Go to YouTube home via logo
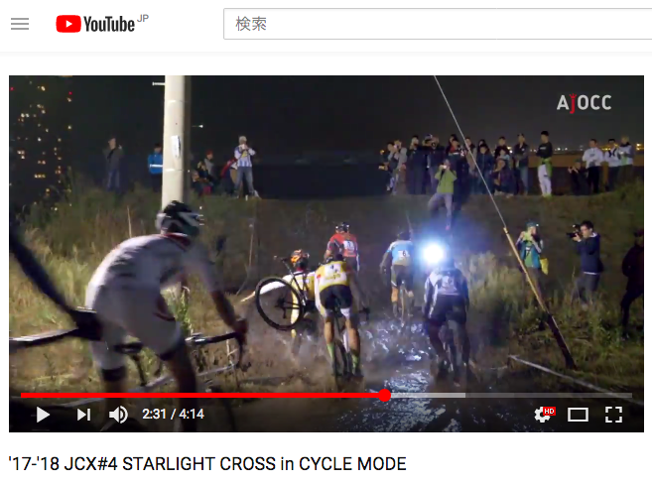The height and width of the screenshot is (483, 652). tap(95, 24)
